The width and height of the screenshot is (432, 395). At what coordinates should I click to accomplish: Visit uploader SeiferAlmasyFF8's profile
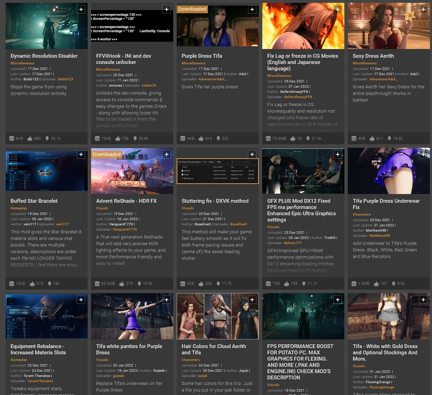298,97
